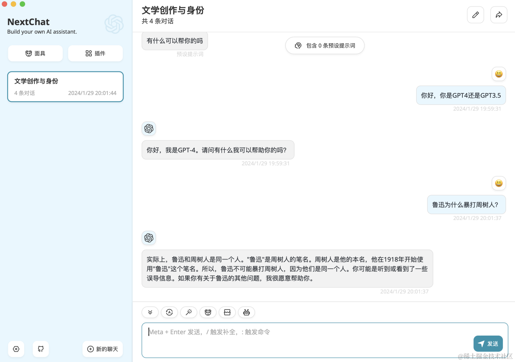Click the header title 文学创作与身份
Viewport: 515px width, 362px height.
tap(173, 10)
